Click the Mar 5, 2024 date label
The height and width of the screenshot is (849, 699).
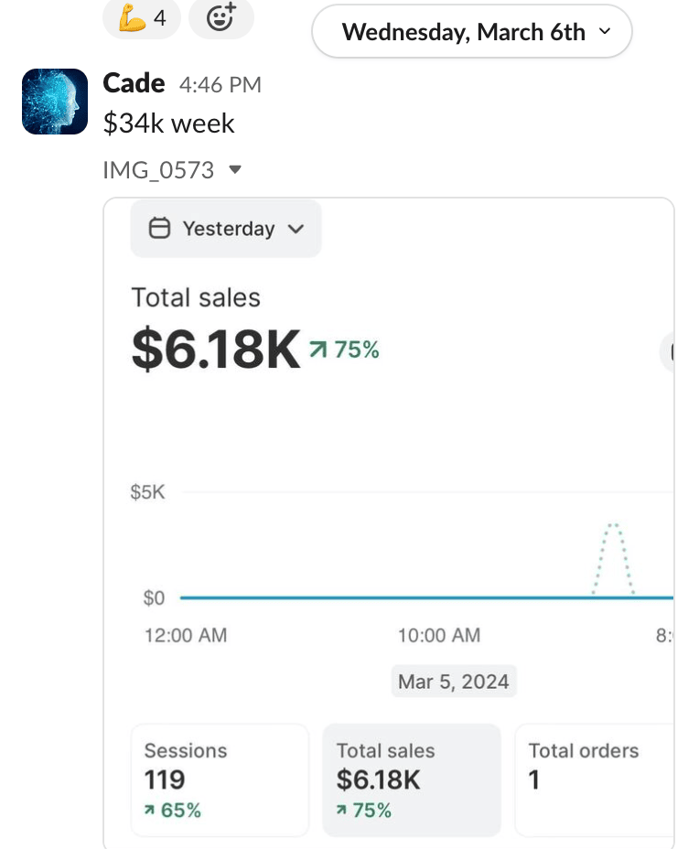454,682
